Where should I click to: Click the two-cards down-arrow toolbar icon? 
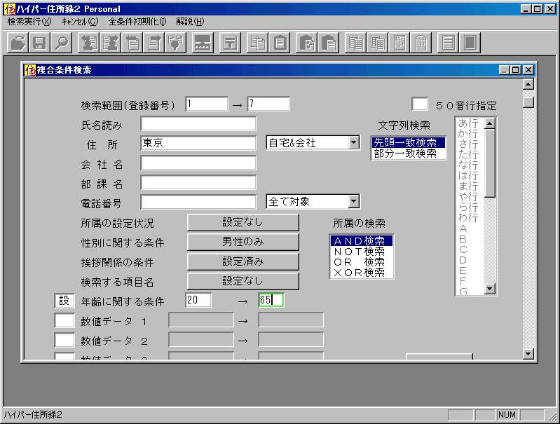tap(175, 43)
